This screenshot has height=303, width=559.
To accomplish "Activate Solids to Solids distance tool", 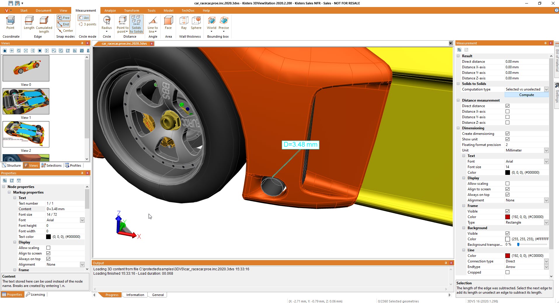I will [136, 25].
